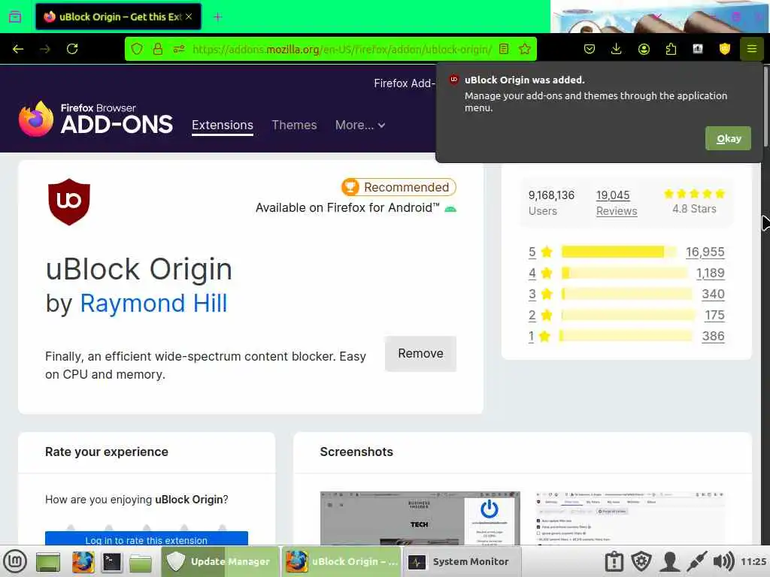Image resolution: width=770 pixels, height=577 pixels.
Task: Close the uBlock Origin tab
Action: click(x=189, y=17)
